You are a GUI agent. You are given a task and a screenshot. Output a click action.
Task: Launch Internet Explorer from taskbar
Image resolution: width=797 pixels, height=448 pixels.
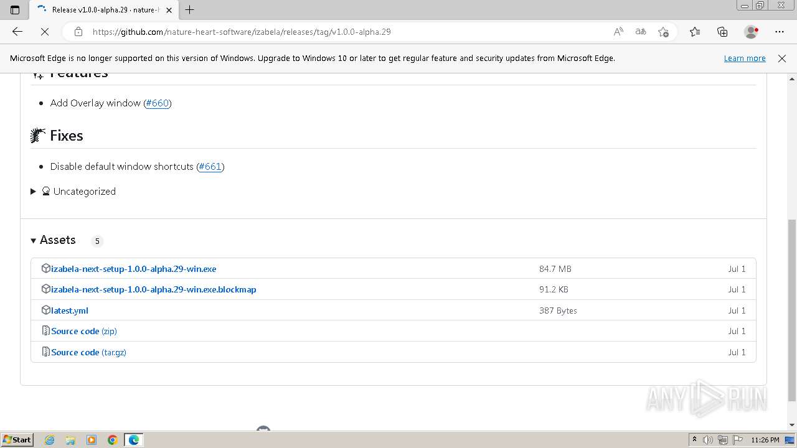(50, 440)
